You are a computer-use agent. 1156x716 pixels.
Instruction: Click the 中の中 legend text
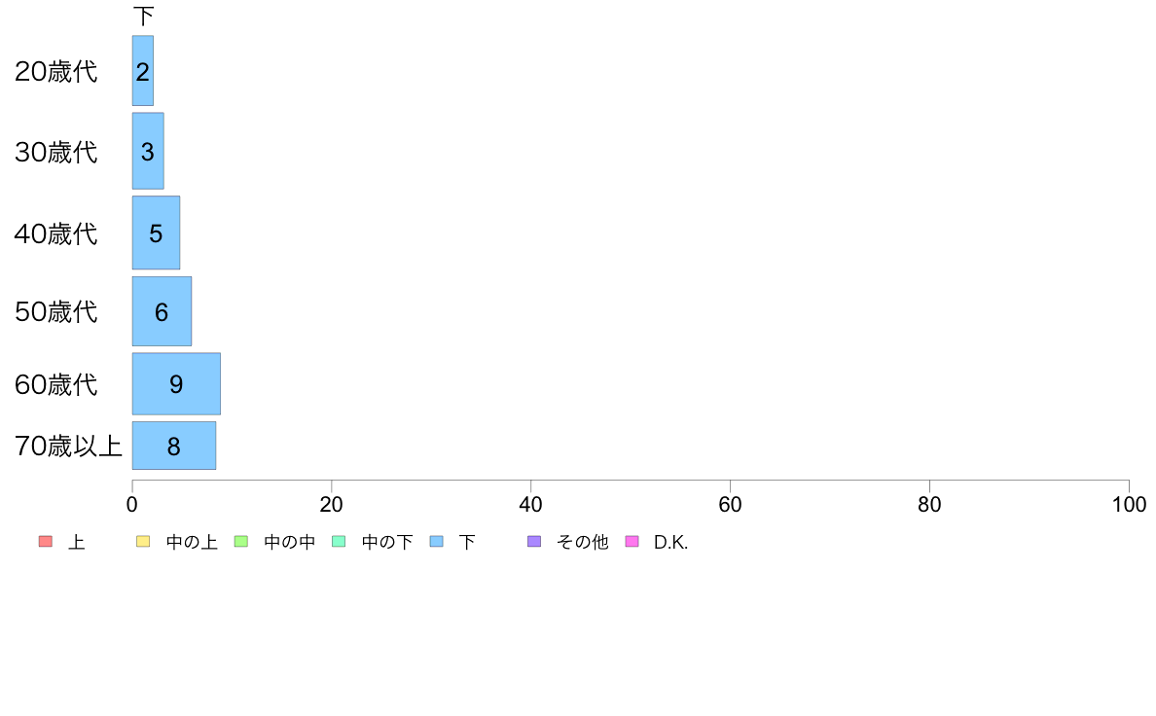click(x=290, y=542)
